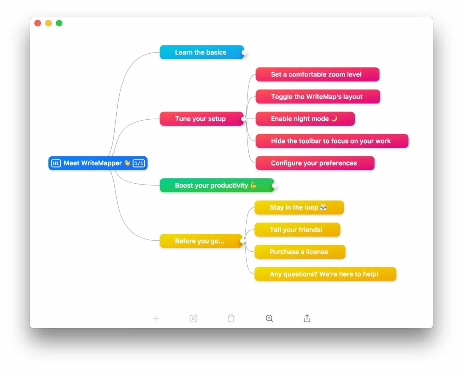Click the green fullscreen window button
This screenshot has height=371, width=463.
click(59, 23)
